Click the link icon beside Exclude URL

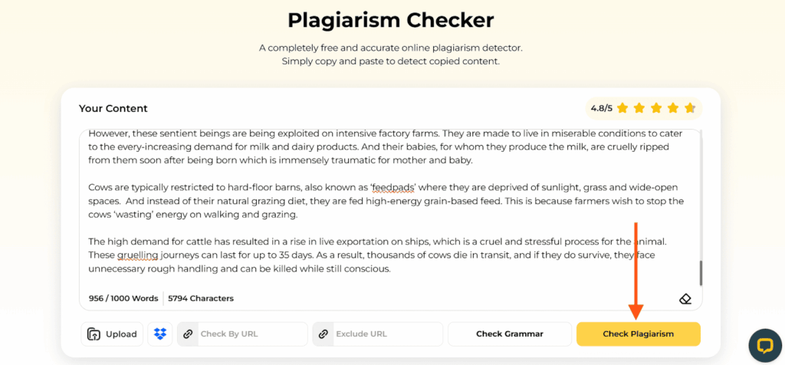[x=324, y=334]
